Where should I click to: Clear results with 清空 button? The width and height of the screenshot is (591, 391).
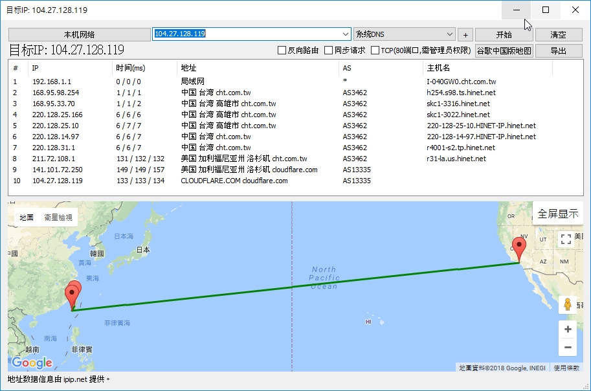click(558, 35)
